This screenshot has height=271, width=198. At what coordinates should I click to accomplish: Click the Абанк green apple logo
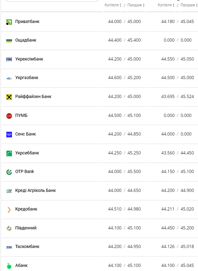(9, 266)
